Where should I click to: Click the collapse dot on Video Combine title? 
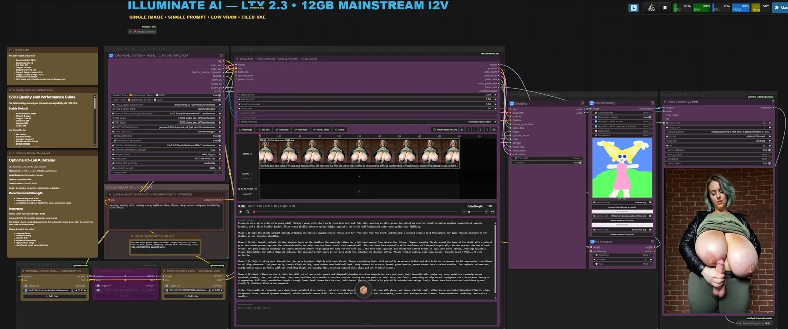click(x=665, y=101)
